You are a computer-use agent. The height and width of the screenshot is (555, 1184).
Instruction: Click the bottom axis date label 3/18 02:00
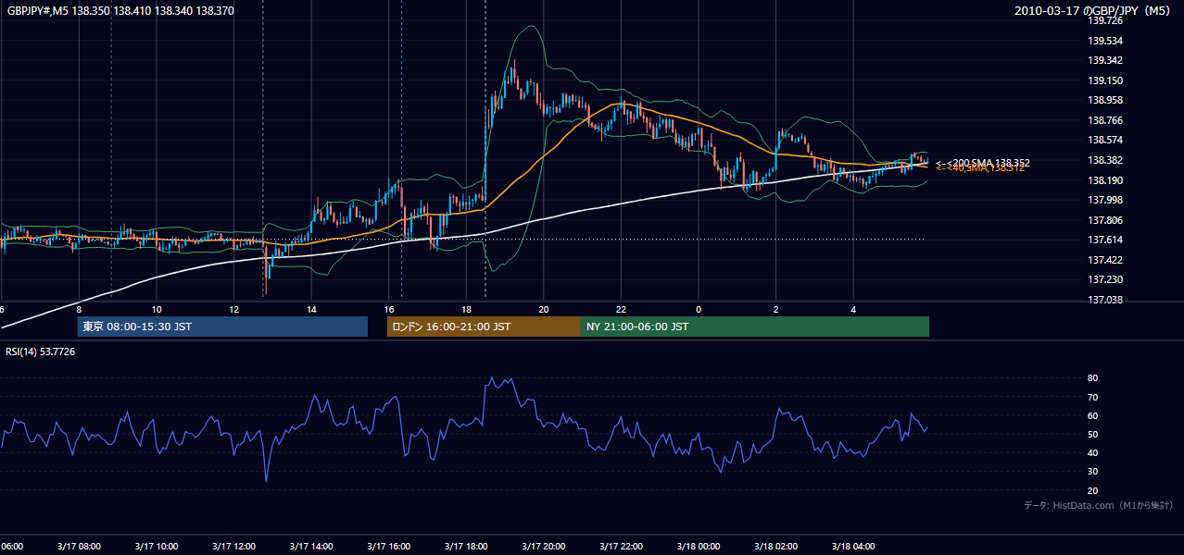pyautogui.click(x=775, y=547)
